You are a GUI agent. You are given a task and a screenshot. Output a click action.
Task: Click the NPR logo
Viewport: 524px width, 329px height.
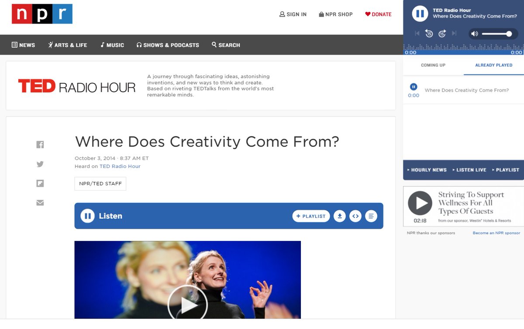coord(42,14)
